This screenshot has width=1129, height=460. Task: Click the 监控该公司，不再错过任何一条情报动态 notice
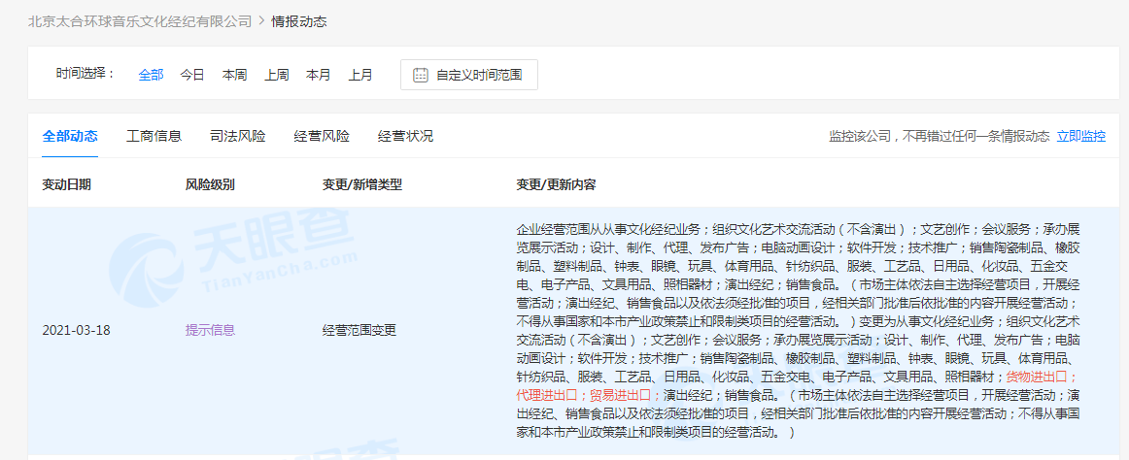(x=939, y=136)
